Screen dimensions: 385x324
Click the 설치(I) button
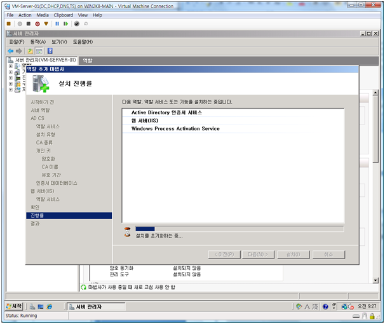point(294,255)
